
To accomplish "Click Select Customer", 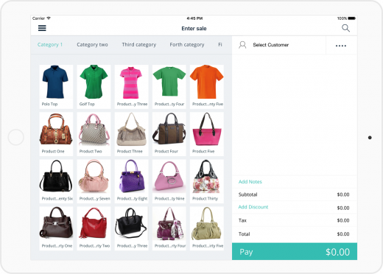I will click(x=271, y=45).
